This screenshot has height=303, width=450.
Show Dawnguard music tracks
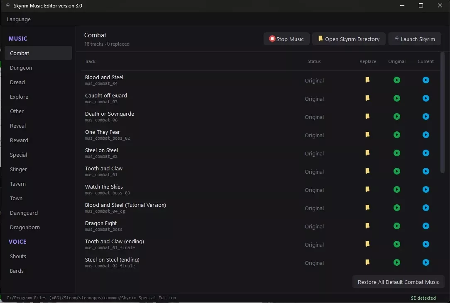coord(38,213)
